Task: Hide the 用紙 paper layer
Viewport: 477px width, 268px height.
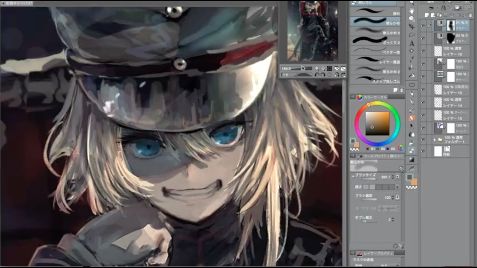Action: [x=423, y=151]
